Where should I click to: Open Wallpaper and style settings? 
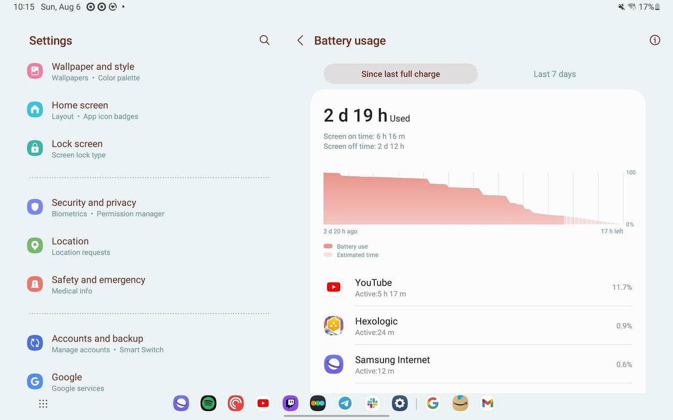coord(93,71)
